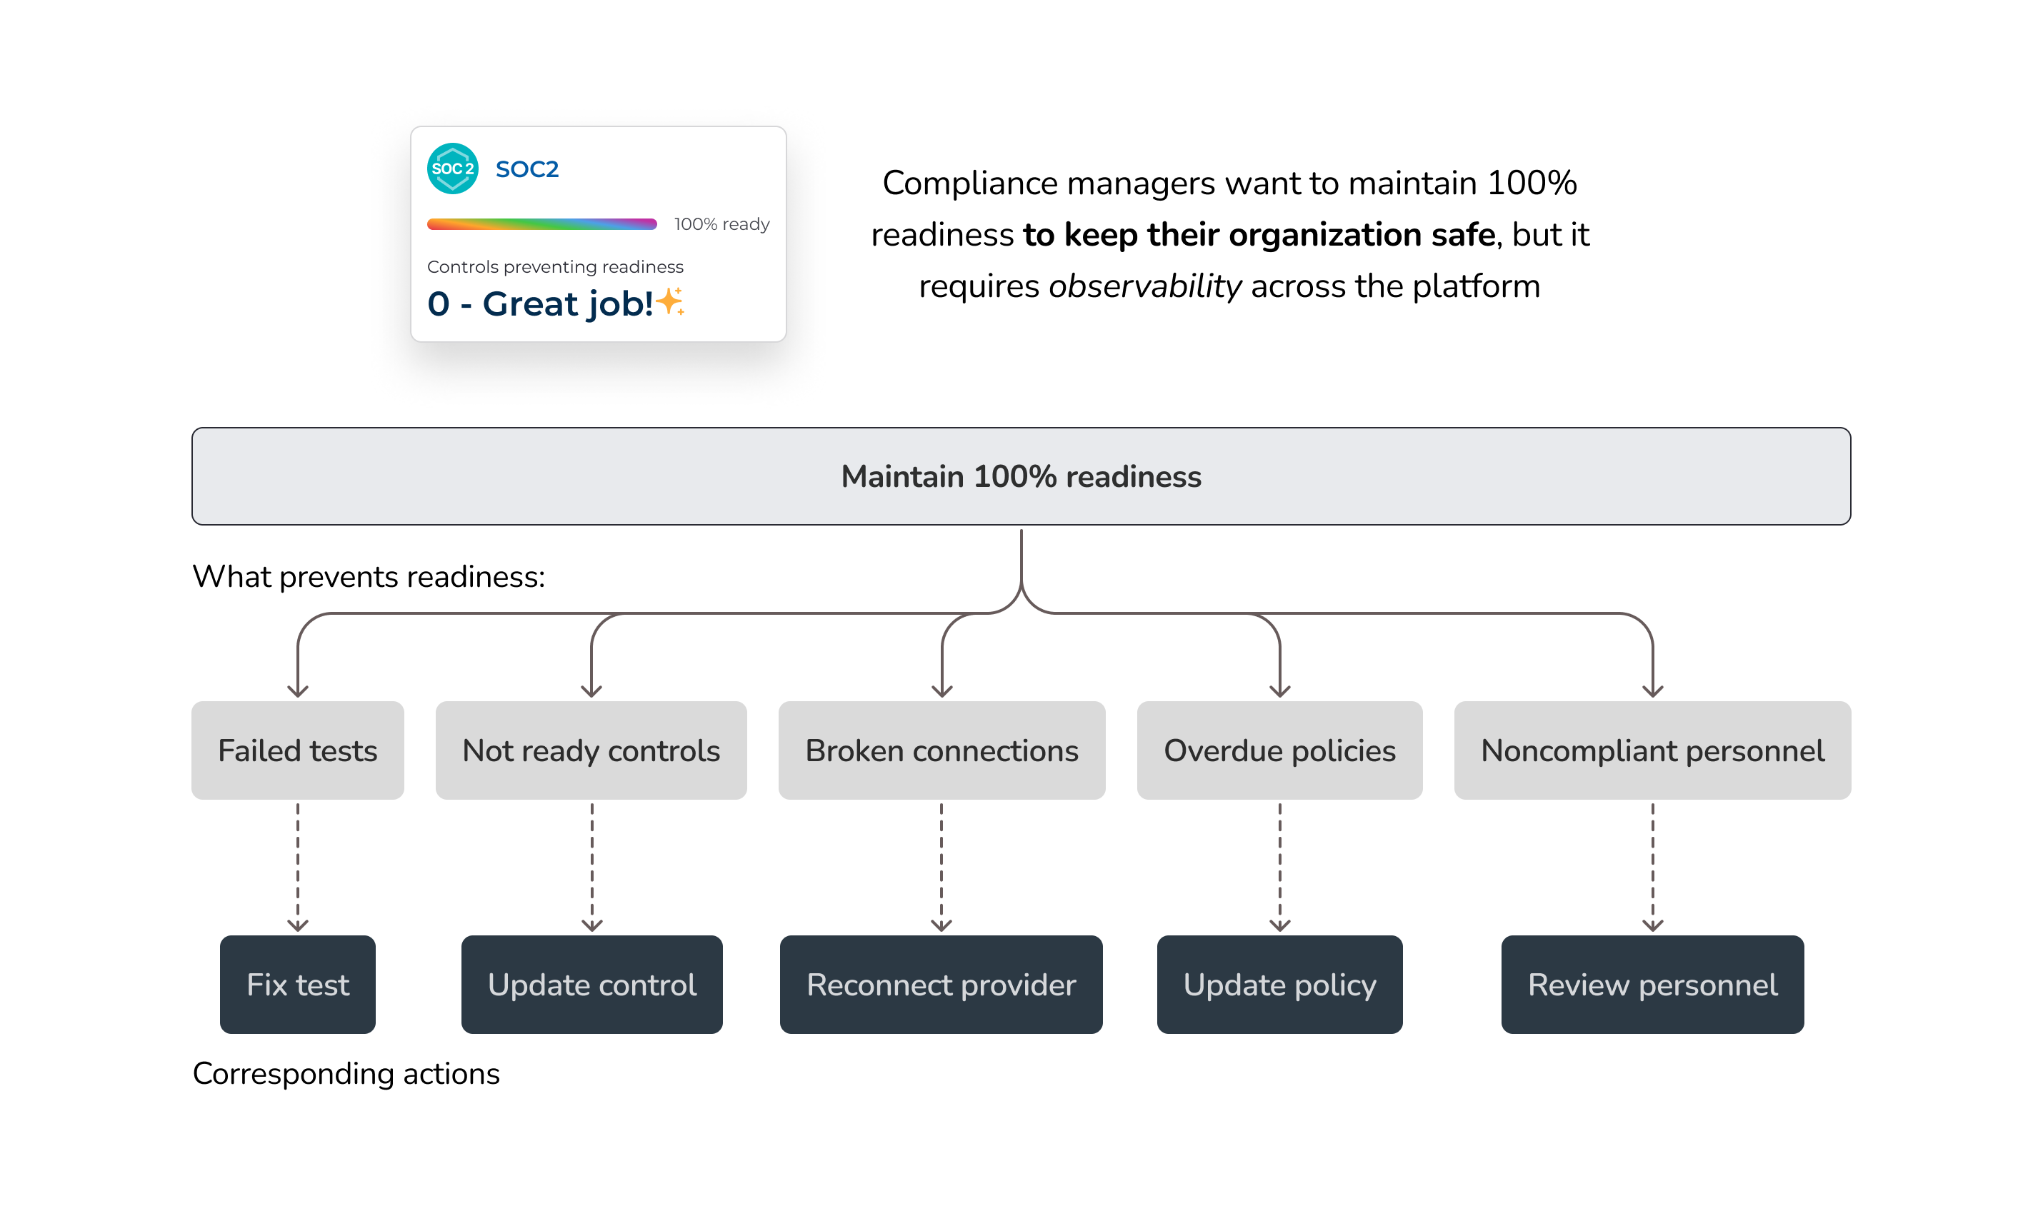Select the "Failed tests" box
Image resolution: width=2043 pixels, height=1231 pixels.
298,750
